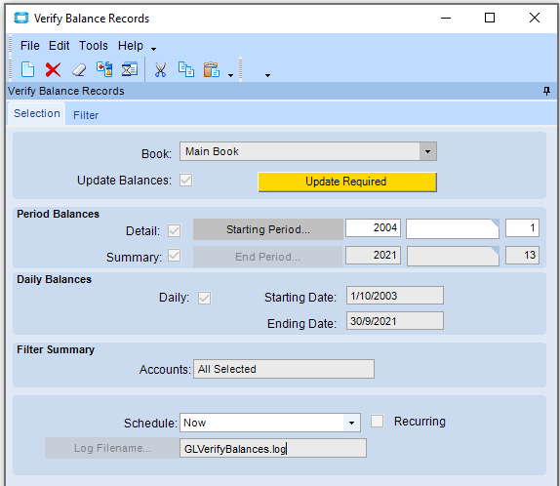Toggle the Update Balances checkbox

(185, 181)
